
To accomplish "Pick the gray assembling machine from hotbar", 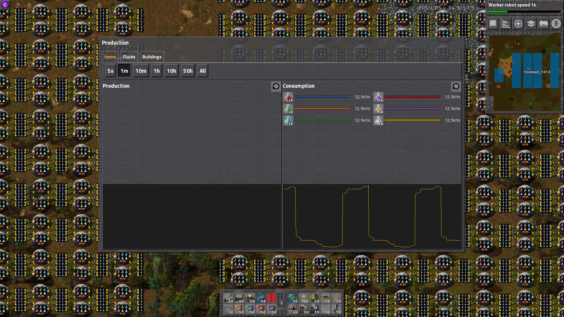I will [x=304, y=309].
